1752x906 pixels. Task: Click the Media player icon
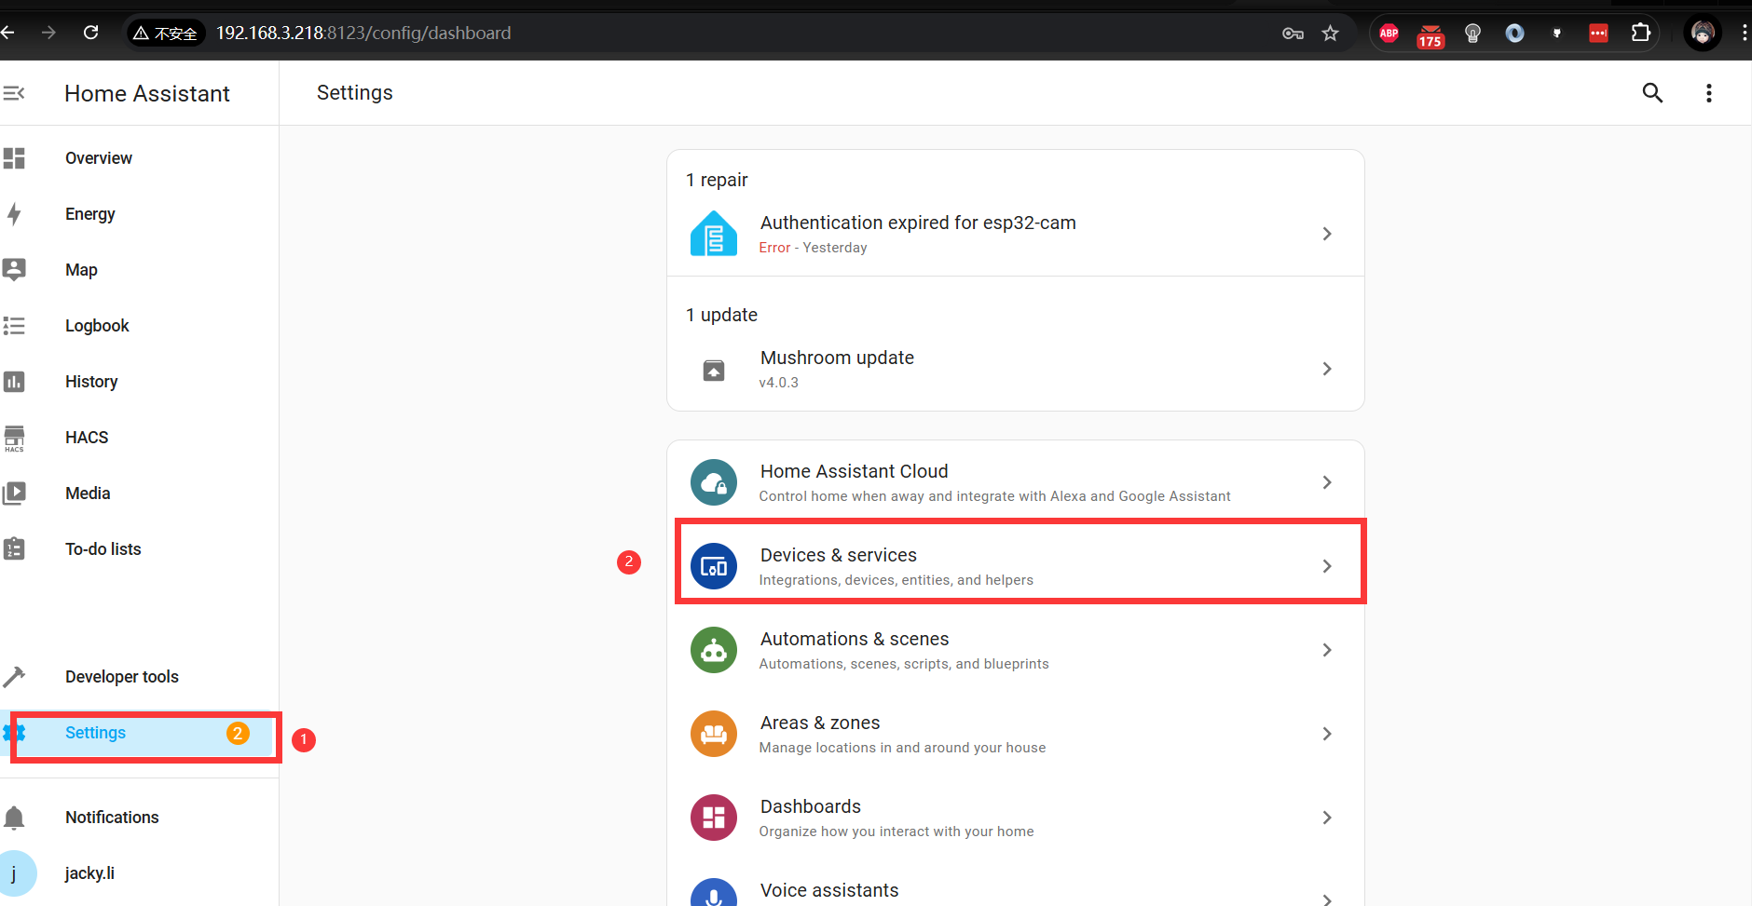14,494
